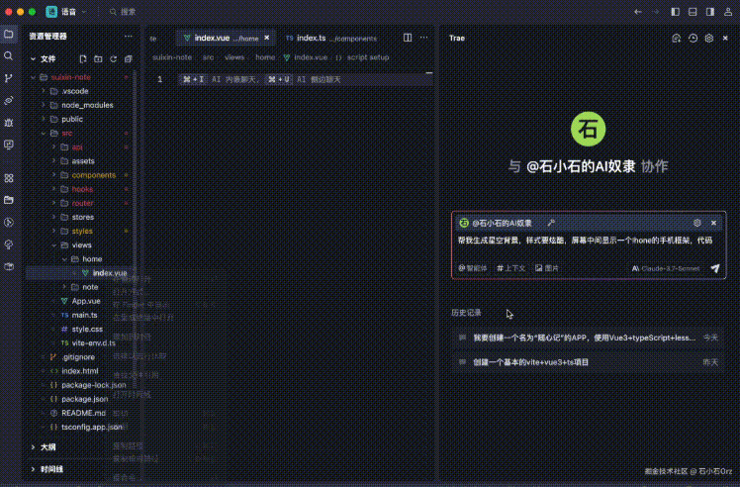Open Trae panel settings gear

tap(709, 39)
